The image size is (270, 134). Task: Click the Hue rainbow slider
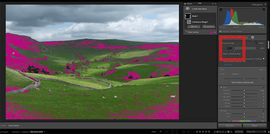coord(244,121)
